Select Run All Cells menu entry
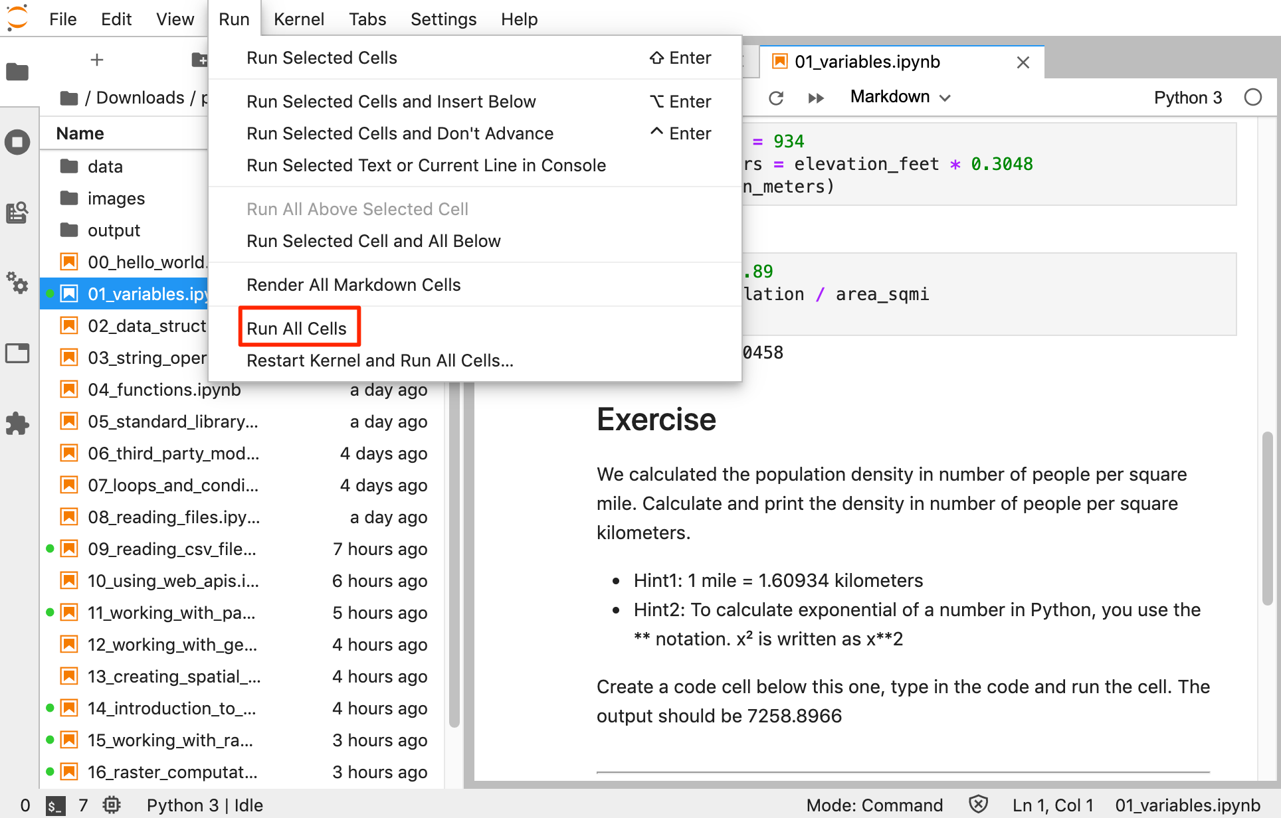 point(297,329)
